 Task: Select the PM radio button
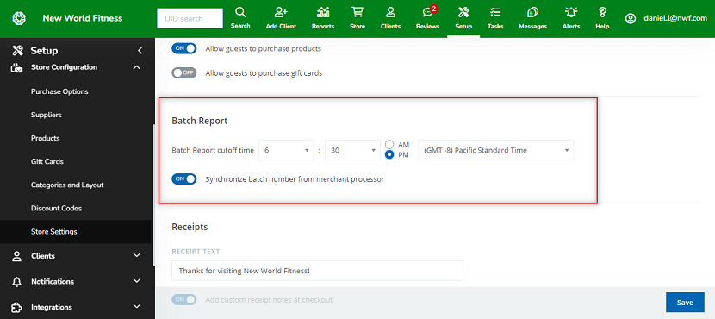pos(389,154)
